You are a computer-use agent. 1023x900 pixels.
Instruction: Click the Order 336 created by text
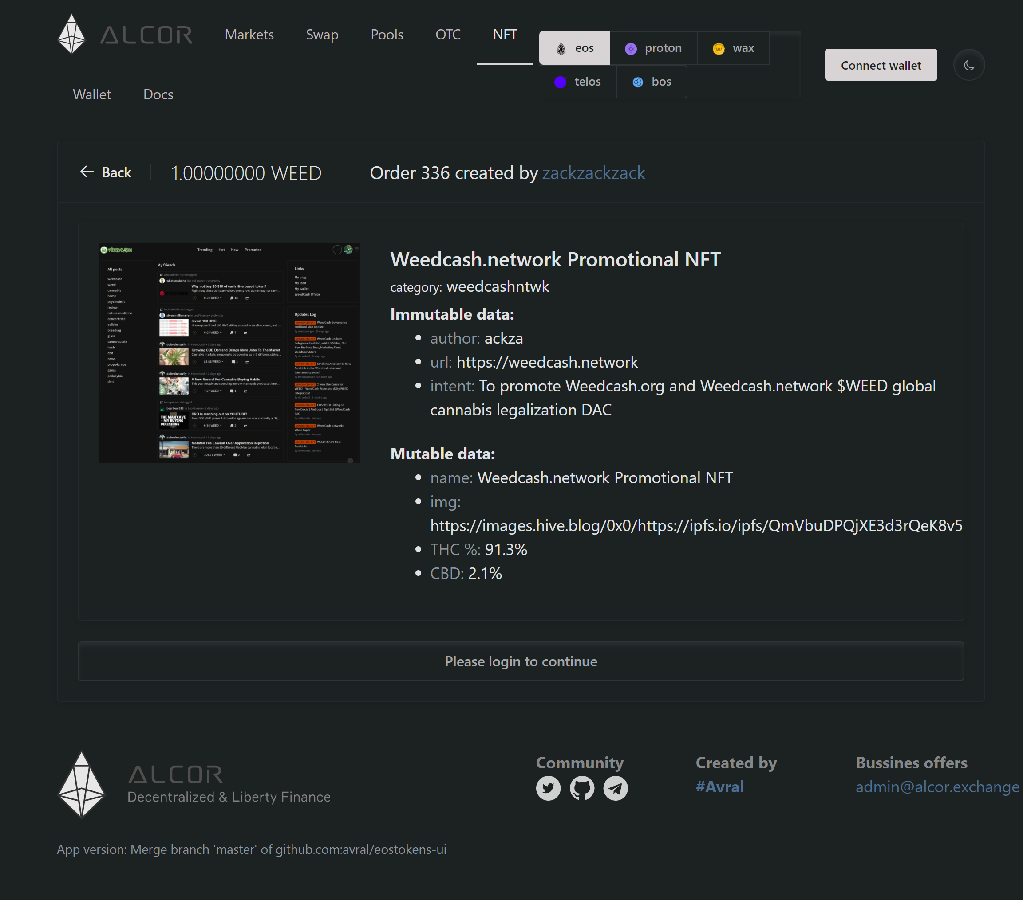point(454,173)
